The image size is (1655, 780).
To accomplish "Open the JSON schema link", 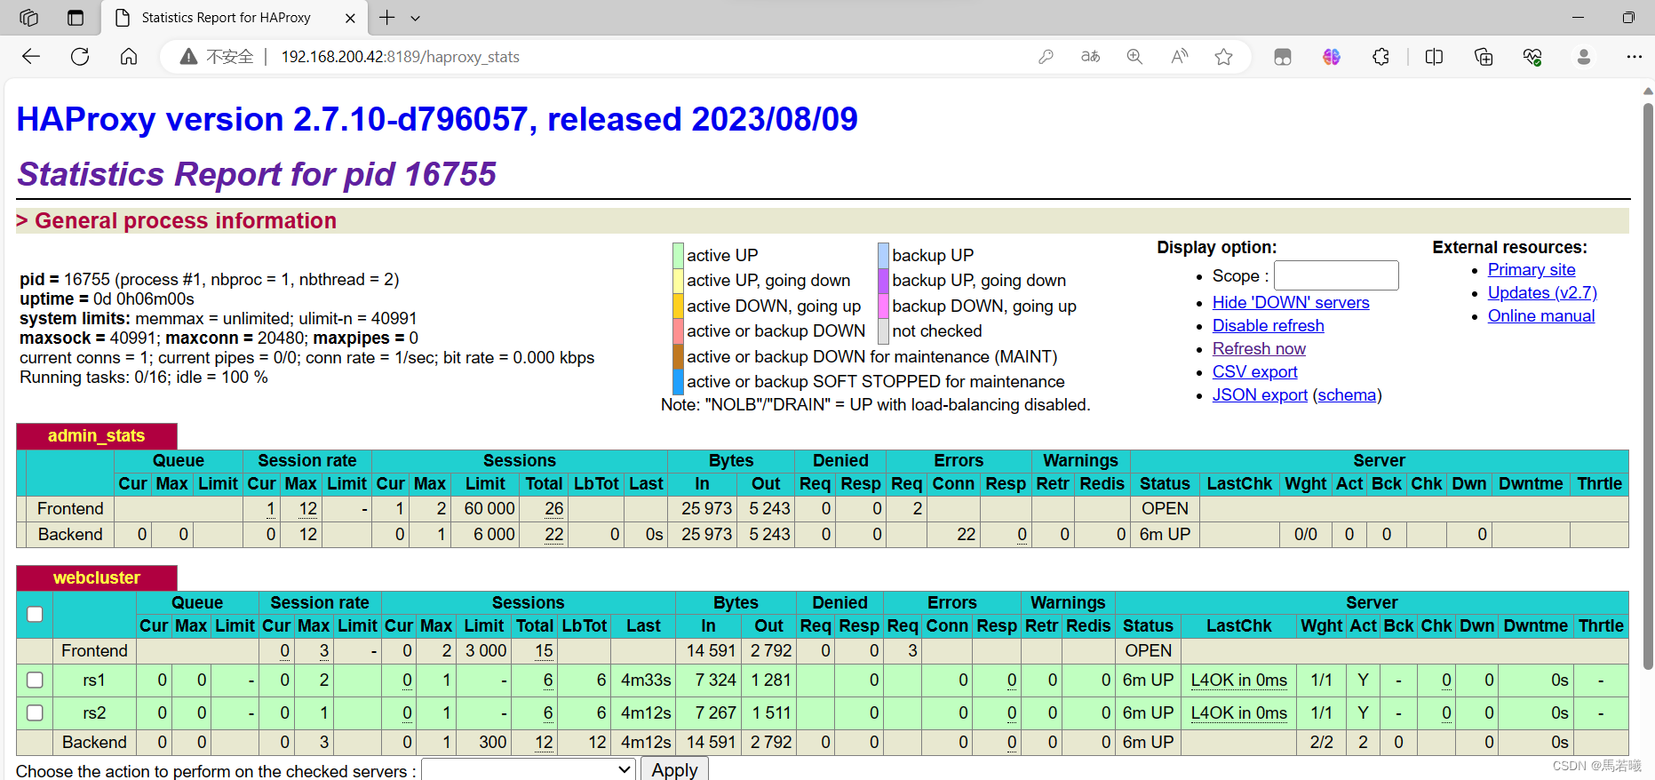I will pos(1347,395).
